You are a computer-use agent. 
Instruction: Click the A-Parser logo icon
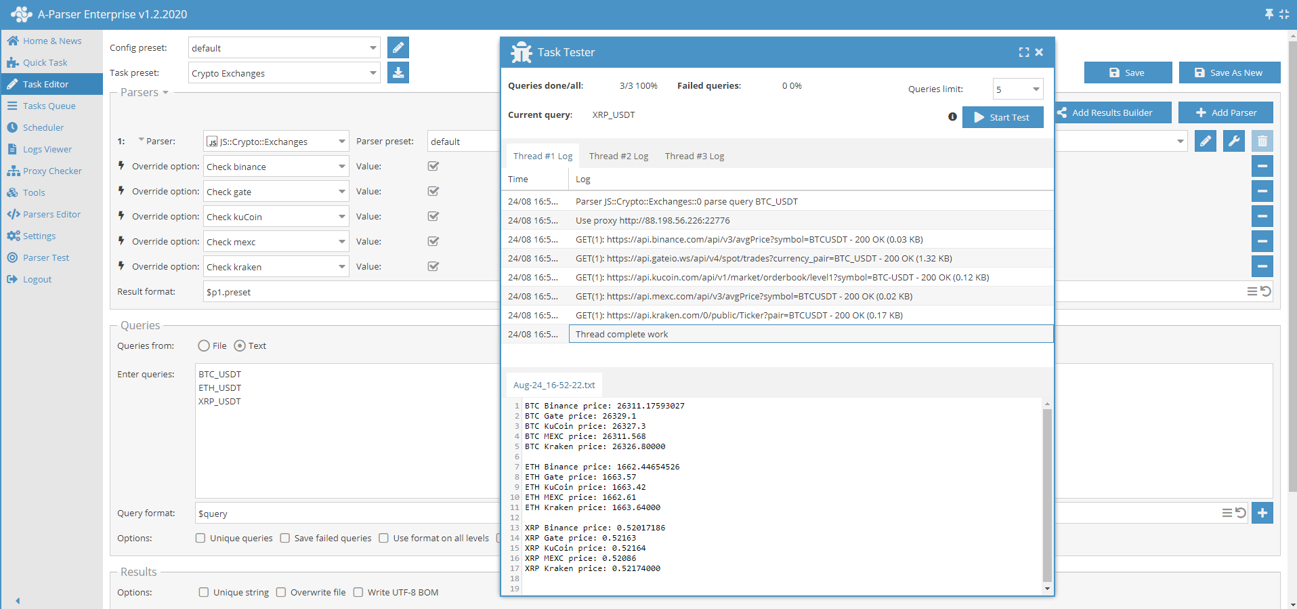tap(21, 14)
